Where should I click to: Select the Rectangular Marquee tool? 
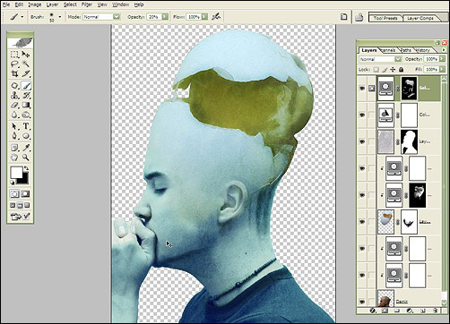click(x=14, y=55)
